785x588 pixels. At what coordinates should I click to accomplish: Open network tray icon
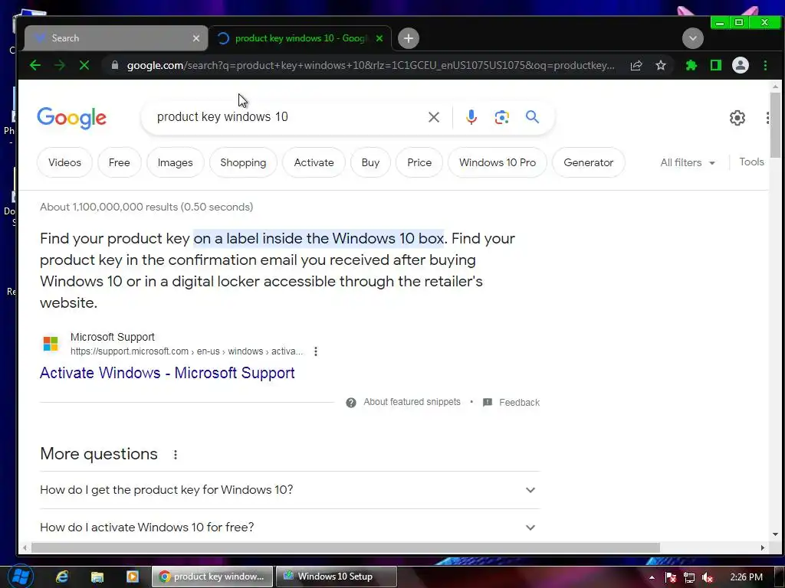coord(689,577)
